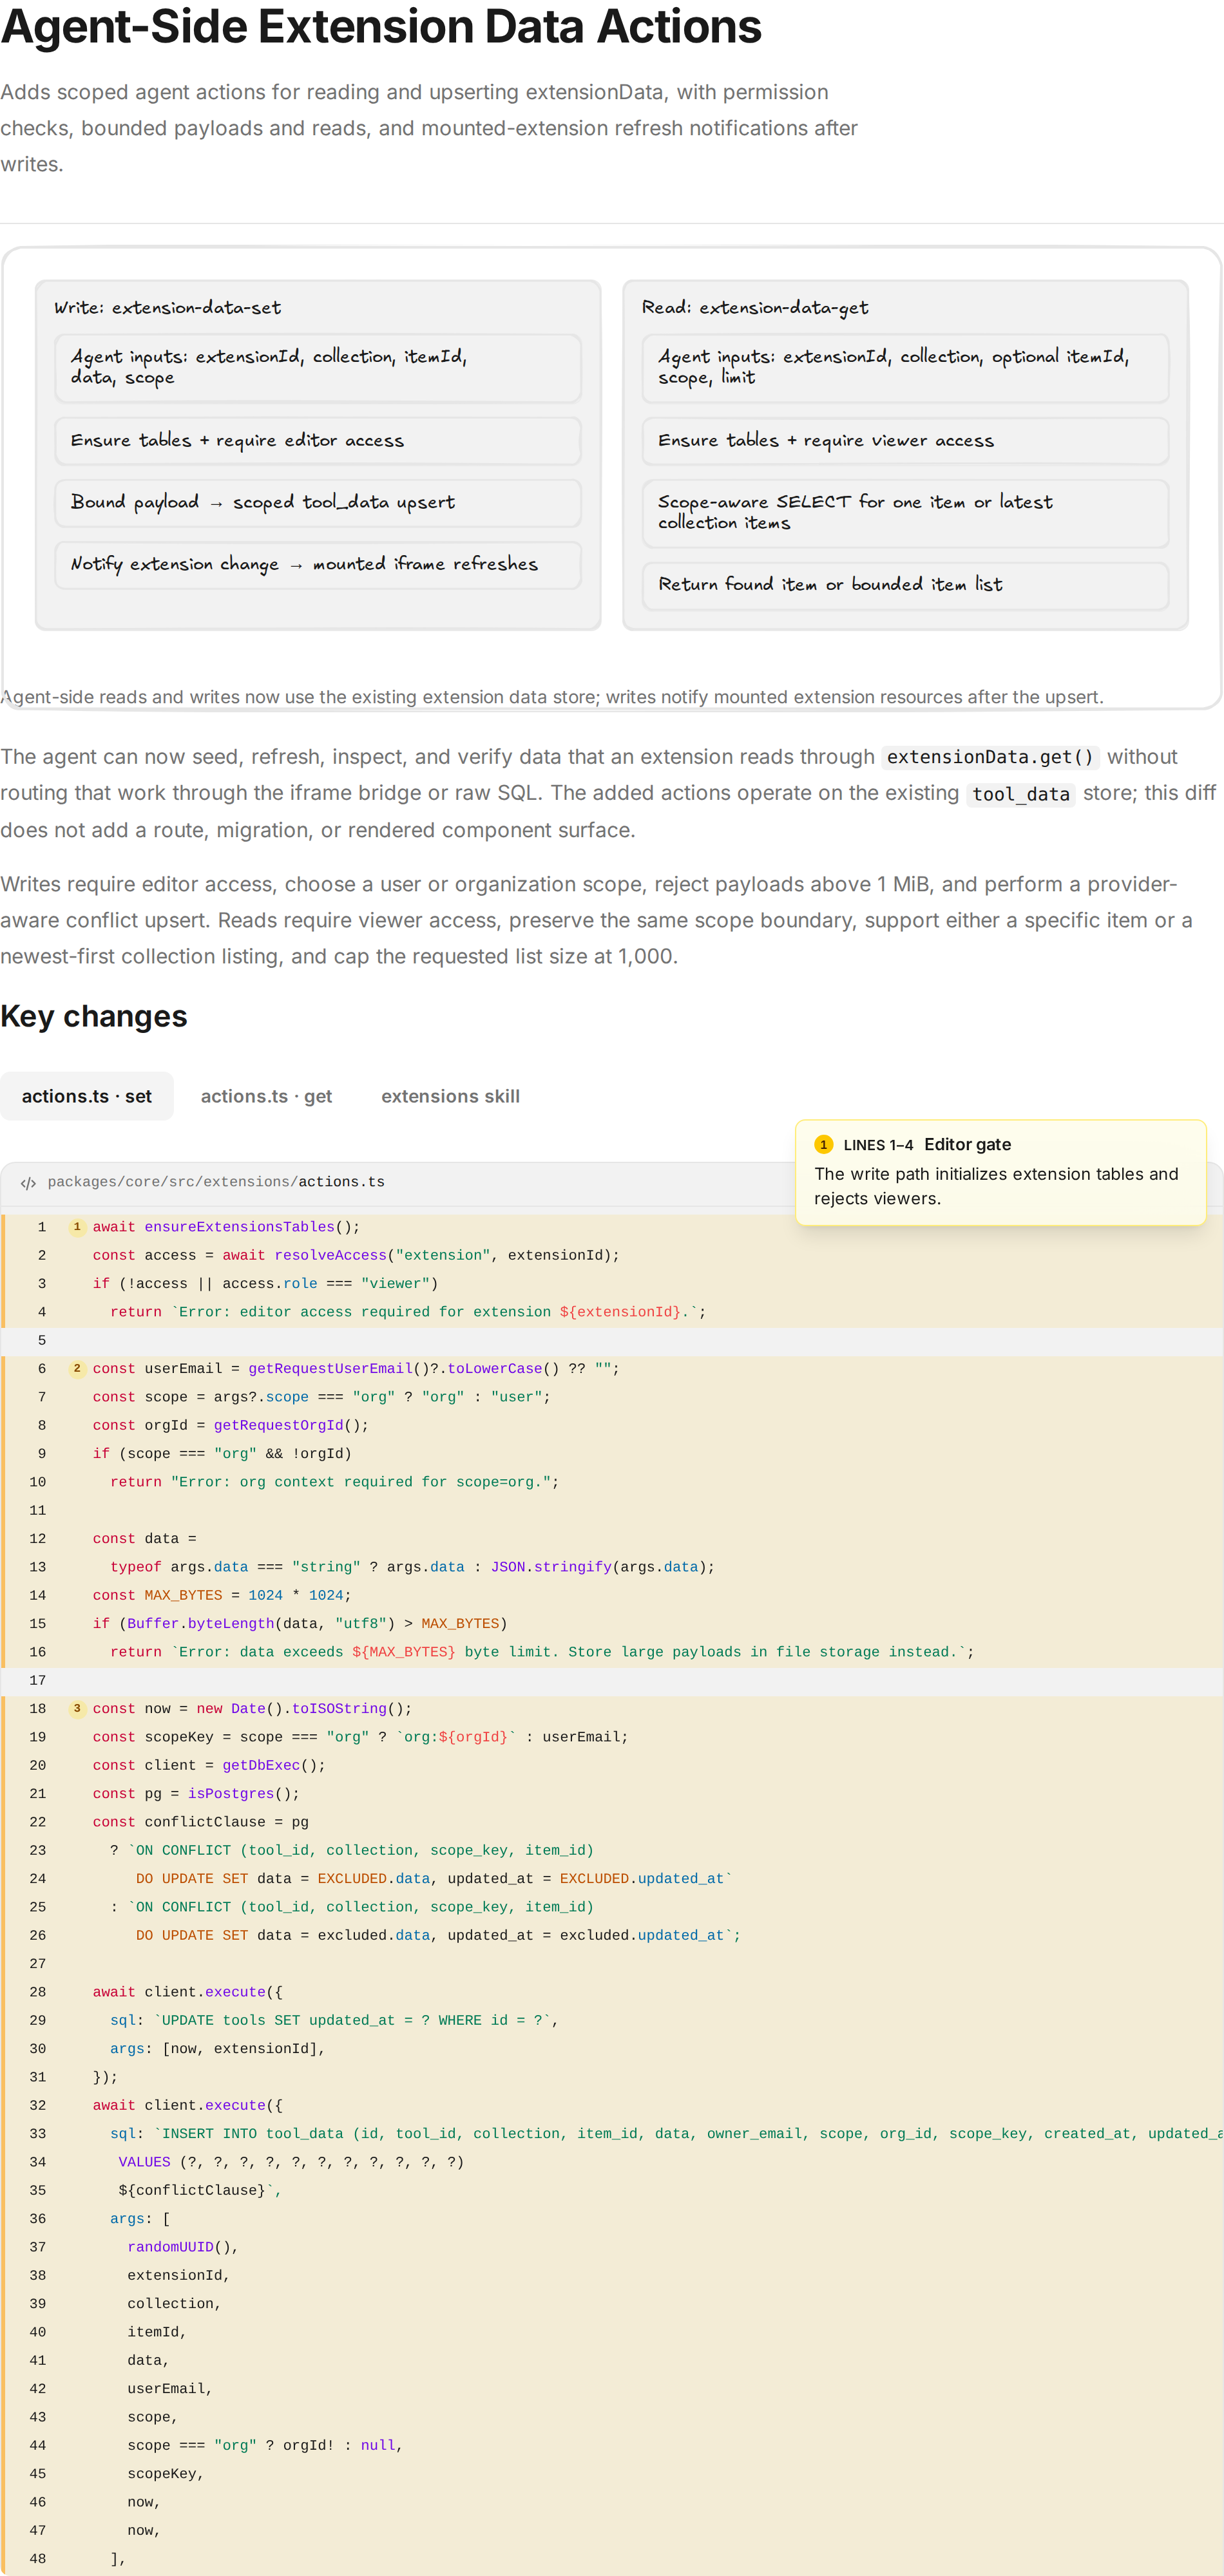
Task: Click the 'Scope-aware SELECT' diagram step
Action: pos(905,513)
